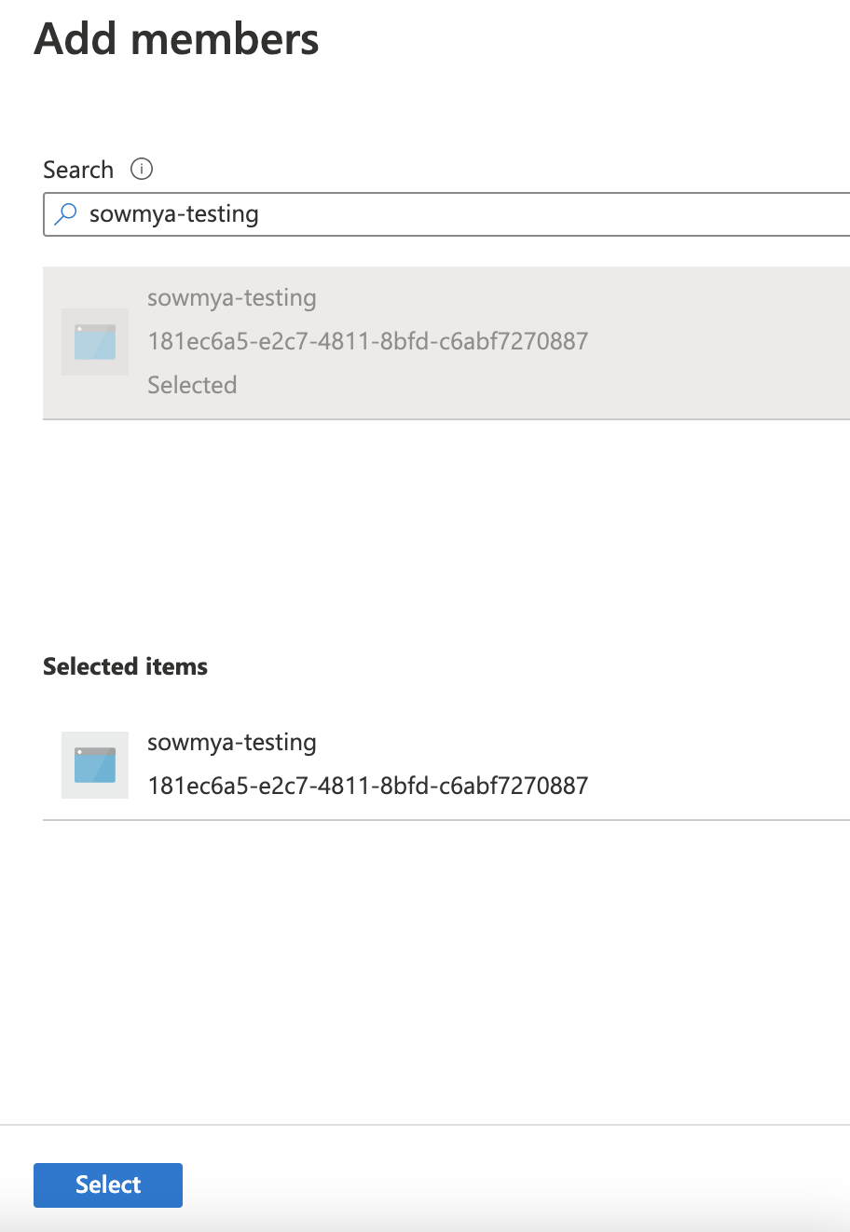This screenshot has width=850, height=1232.
Task: Click the Selected status text in the result
Action: [x=192, y=385]
